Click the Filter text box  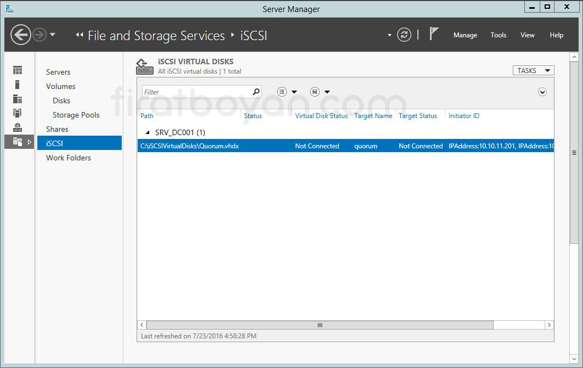[x=197, y=92]
